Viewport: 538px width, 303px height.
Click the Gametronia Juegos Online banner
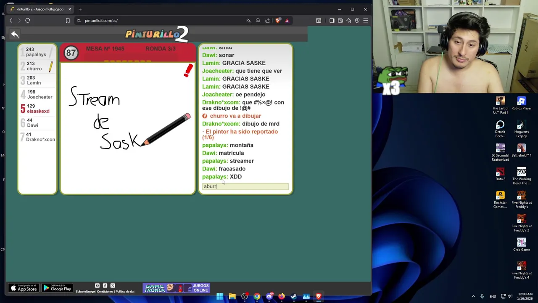pos(177,288)
